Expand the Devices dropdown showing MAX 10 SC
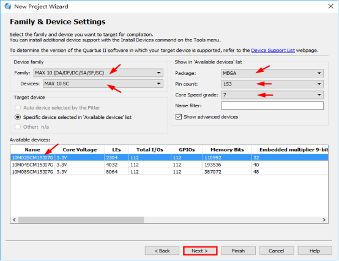The image size is (339, 261). tap(103, 84)
